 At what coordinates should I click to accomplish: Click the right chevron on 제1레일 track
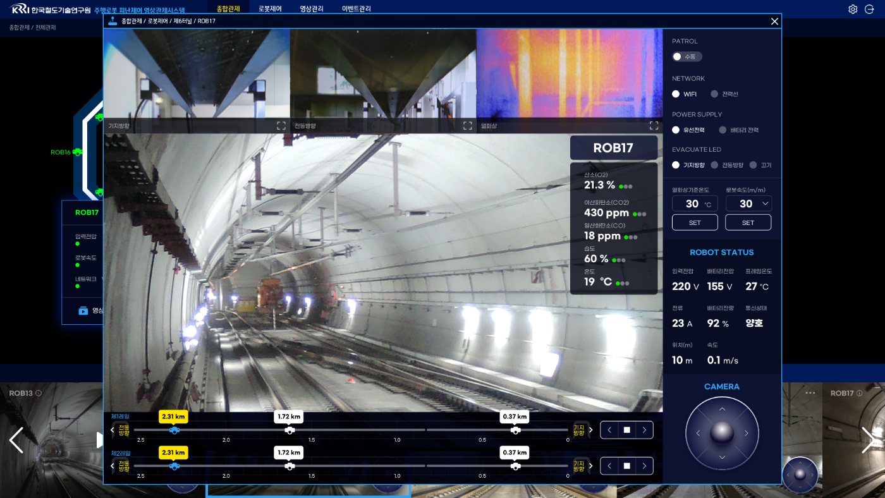(590, 430)
